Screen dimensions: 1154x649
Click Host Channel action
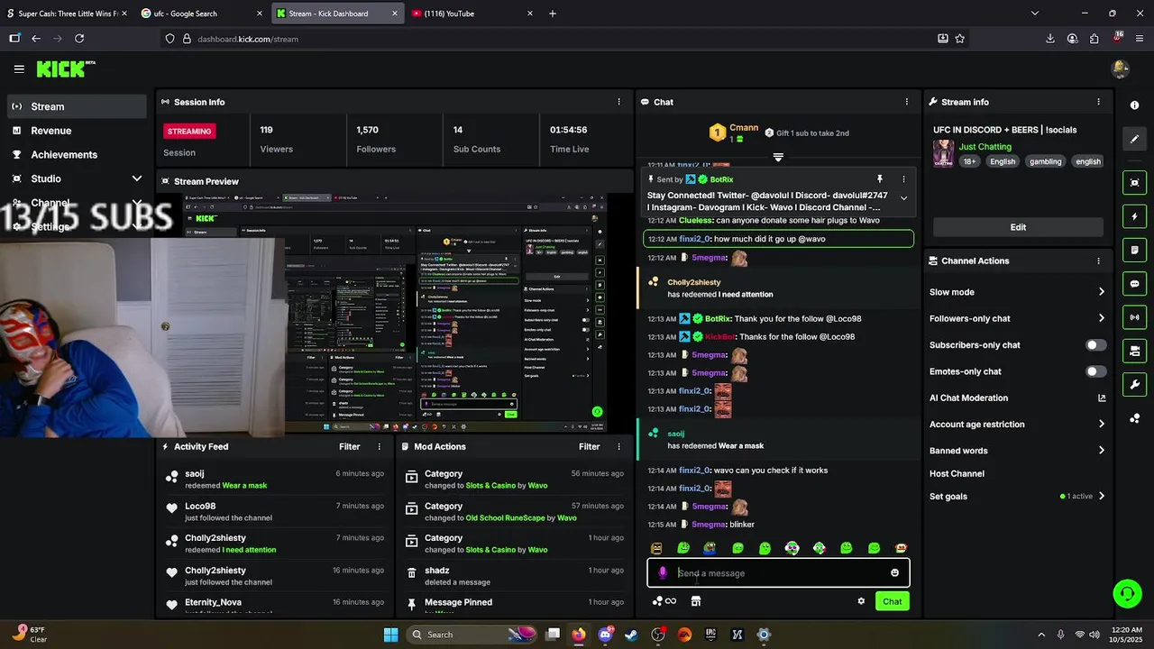tap(957, 473)
